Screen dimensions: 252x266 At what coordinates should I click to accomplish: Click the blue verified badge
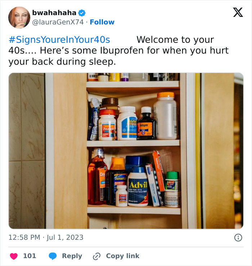(82, 13)
